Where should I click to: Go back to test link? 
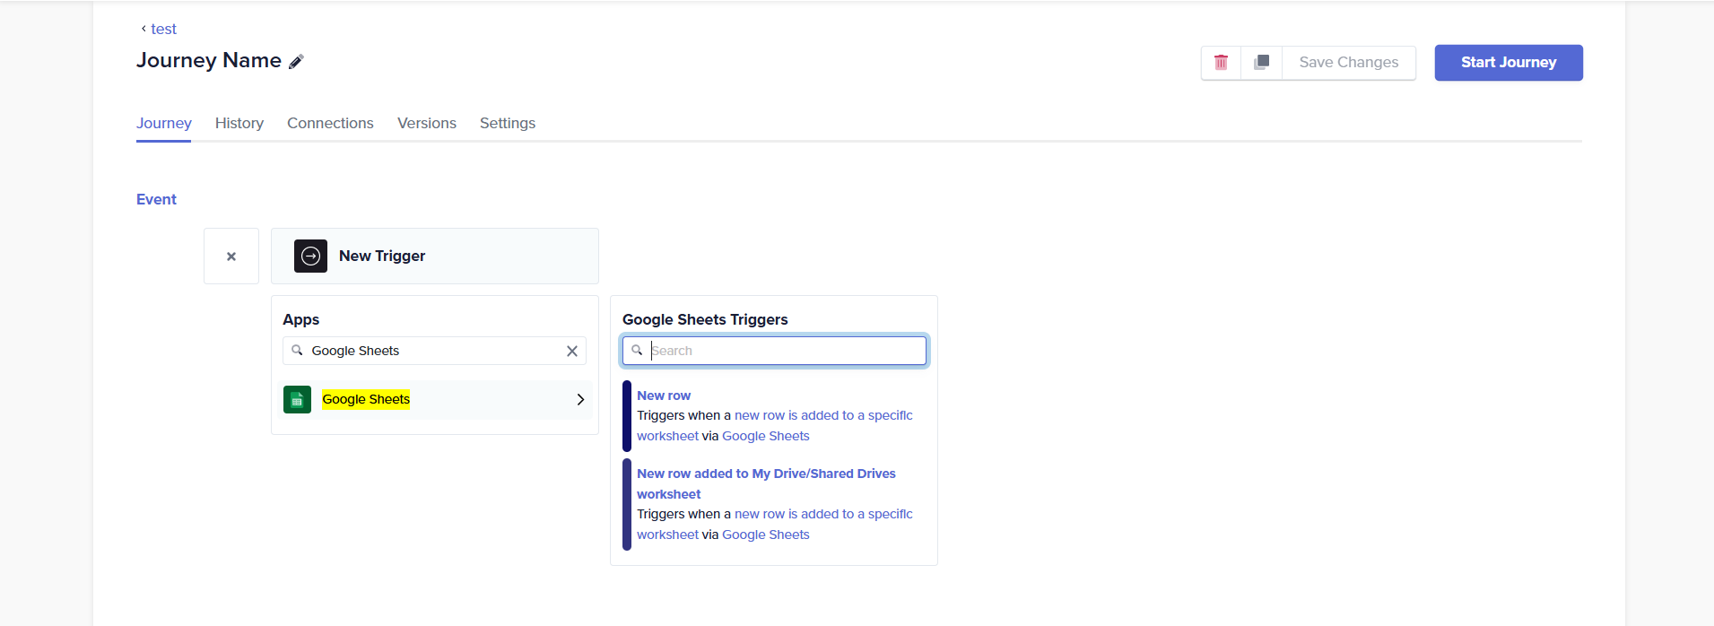point(164,29)
